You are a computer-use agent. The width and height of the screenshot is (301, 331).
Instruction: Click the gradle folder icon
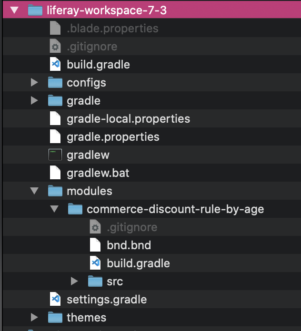(55, 100)
